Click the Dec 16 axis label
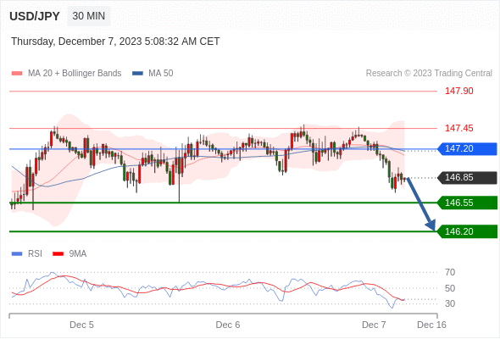The height and width of the screenshot is (339, 500). pyautogui.click(x=431, y=325)
